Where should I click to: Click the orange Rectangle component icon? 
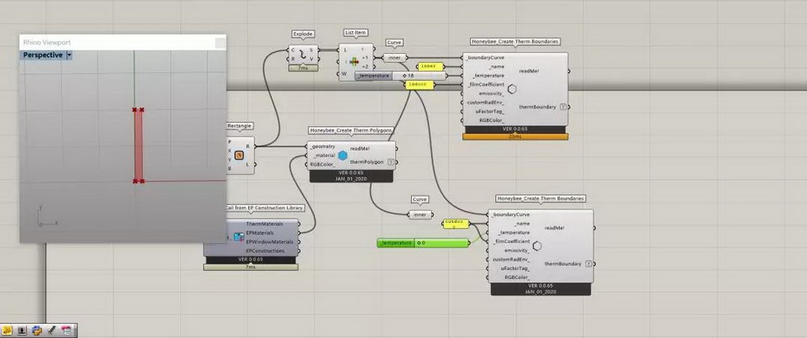point(240,155)
